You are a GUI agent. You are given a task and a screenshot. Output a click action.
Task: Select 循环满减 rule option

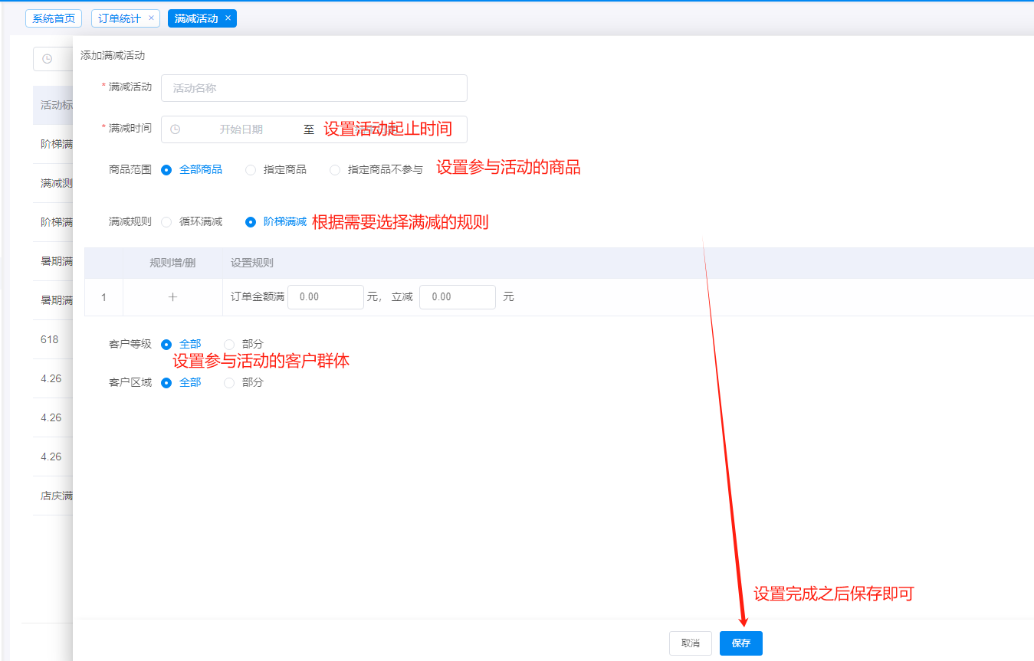[166, 222]
